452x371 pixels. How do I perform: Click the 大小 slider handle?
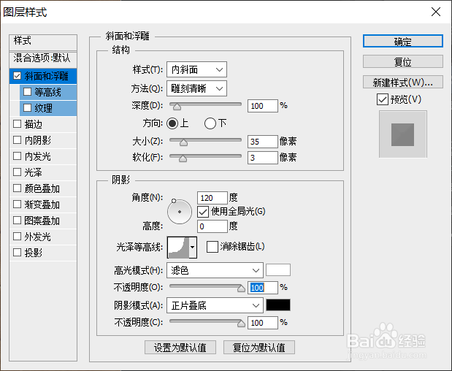183,142
